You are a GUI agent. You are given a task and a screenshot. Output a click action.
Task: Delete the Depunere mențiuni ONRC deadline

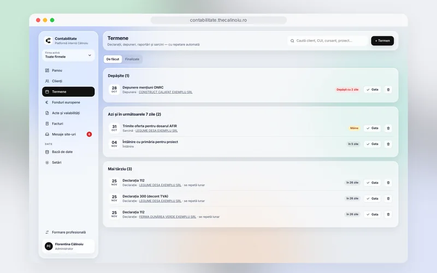tap(388, 90)
